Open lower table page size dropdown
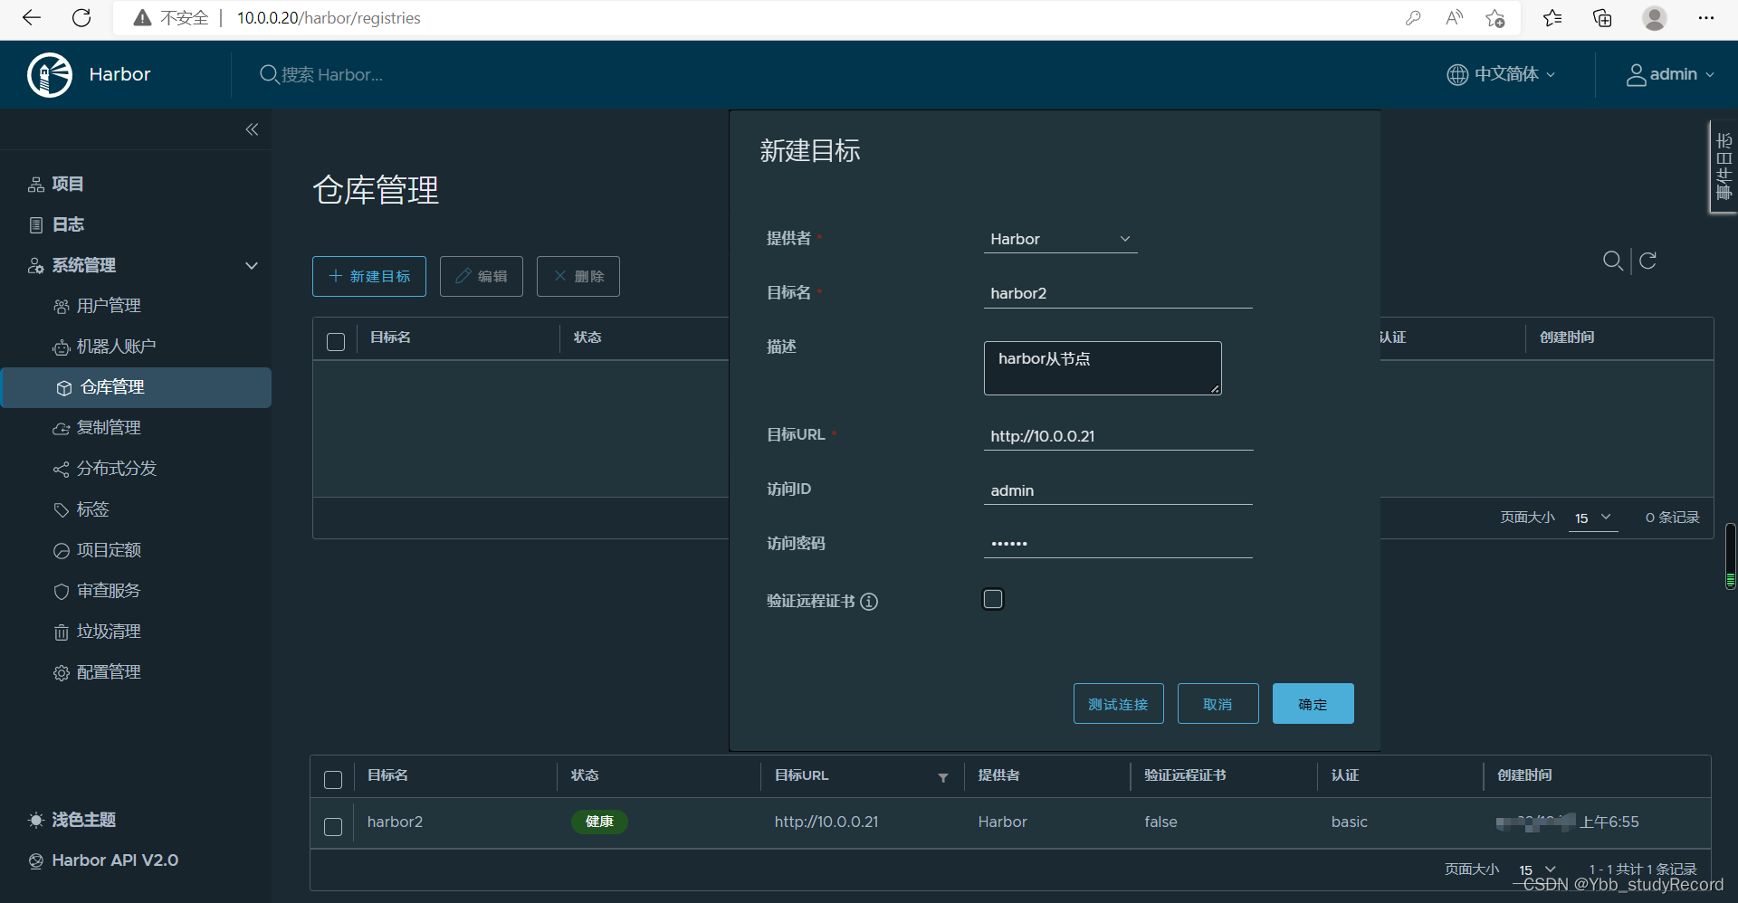The height and width of the screenshot is (903, 1738). (1538, 870)
